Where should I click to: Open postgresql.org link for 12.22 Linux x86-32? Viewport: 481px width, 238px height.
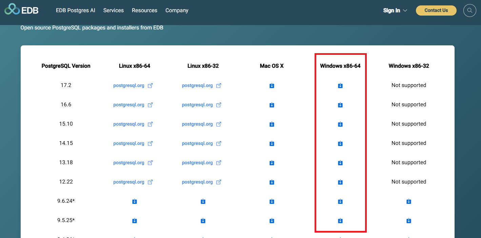pos(202,182)
